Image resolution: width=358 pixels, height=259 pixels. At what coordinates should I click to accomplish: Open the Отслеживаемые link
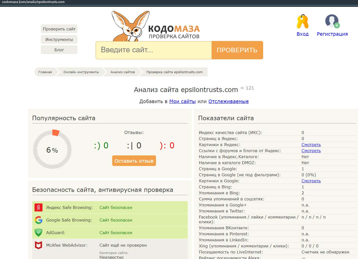[228, 101]
